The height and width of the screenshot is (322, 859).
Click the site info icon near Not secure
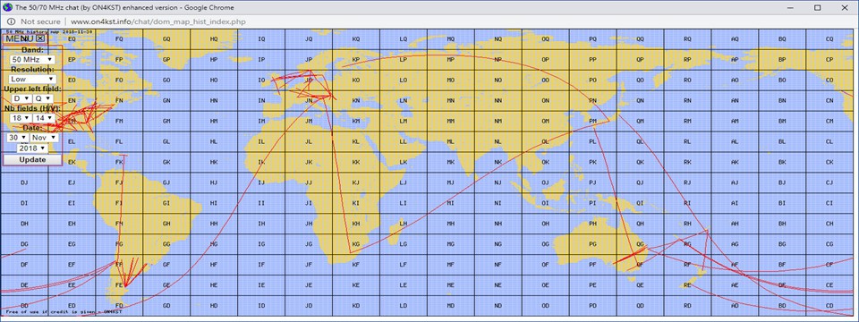11,21
